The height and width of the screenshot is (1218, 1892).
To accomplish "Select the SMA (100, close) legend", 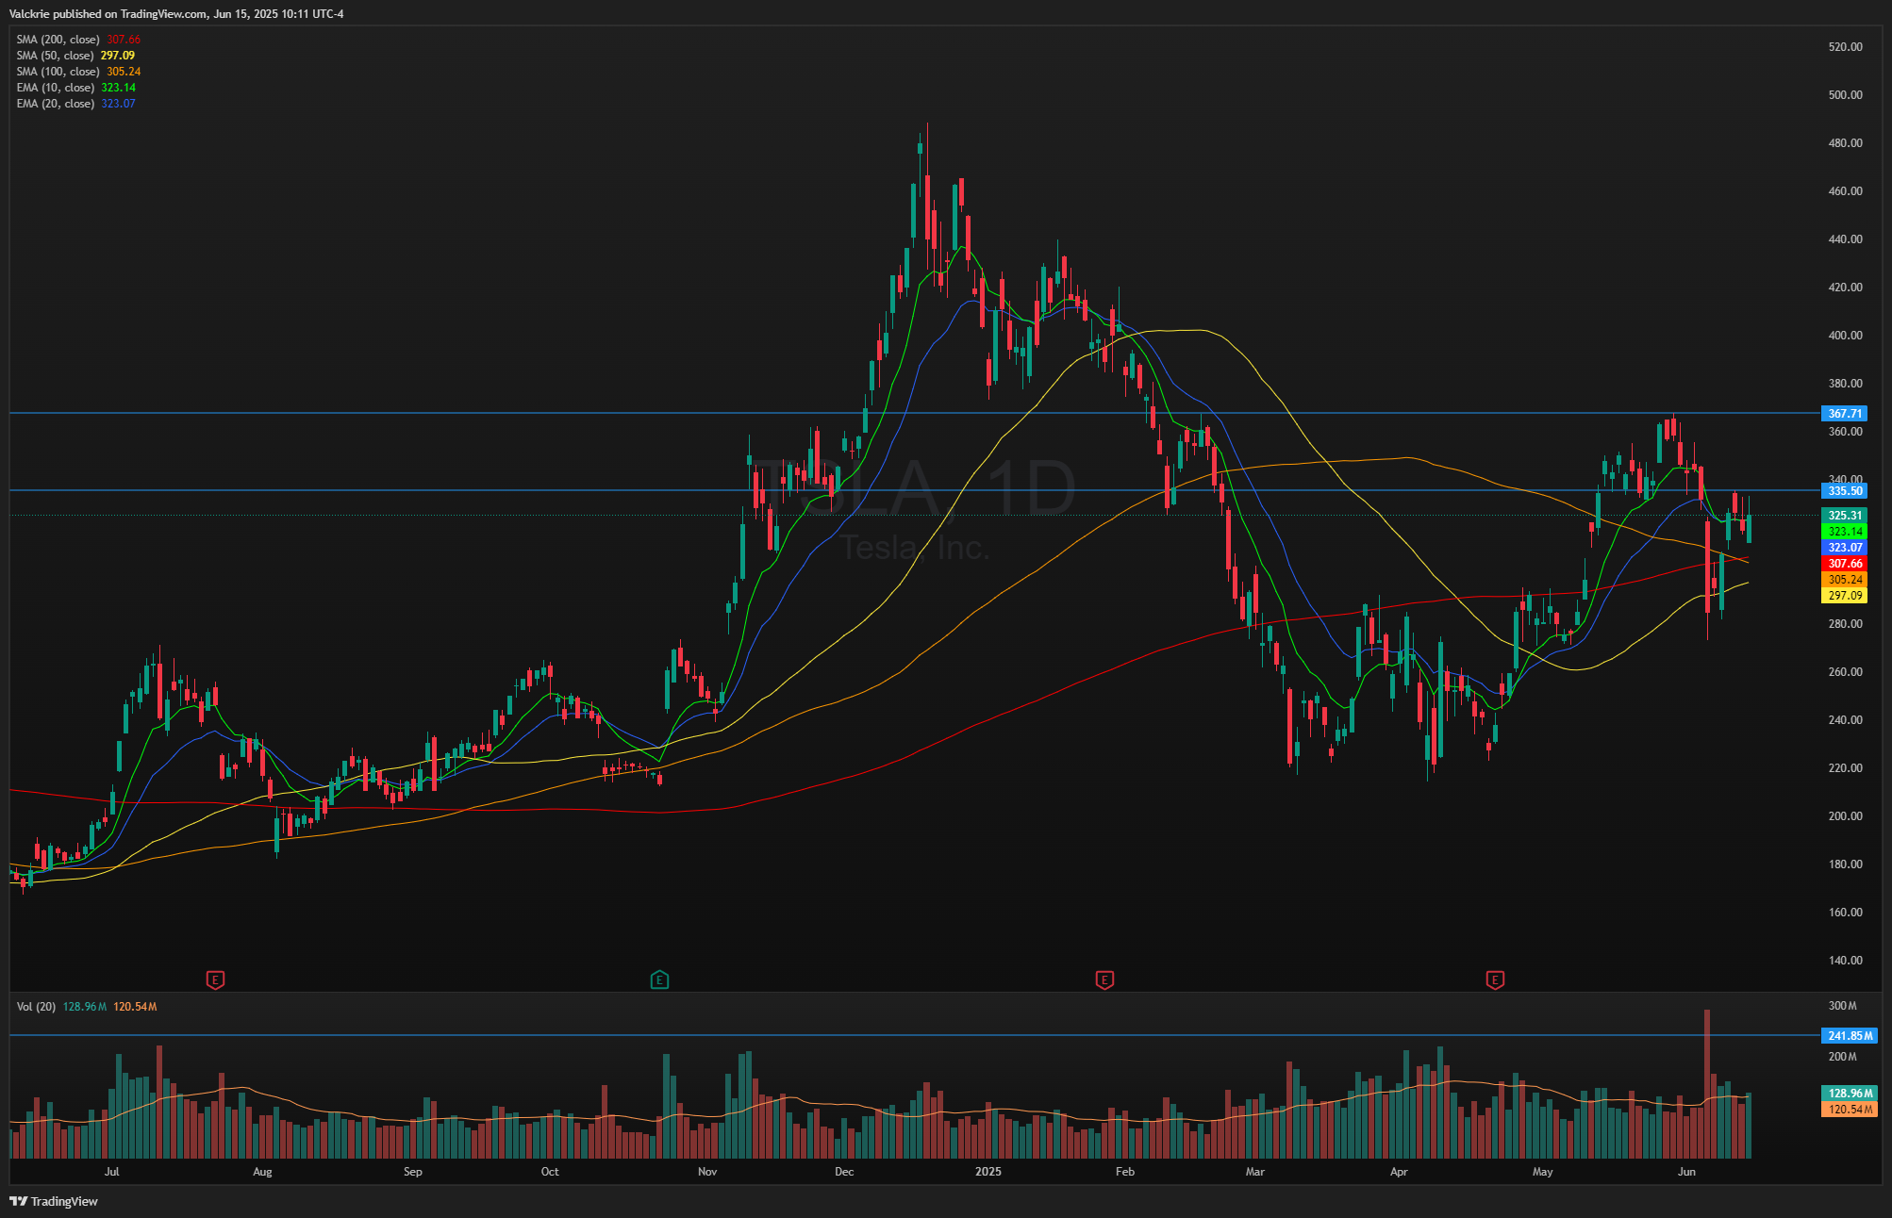I will (x=78, y=72).
